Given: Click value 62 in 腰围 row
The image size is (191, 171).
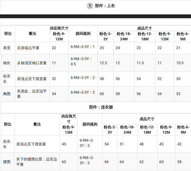Looking at the screenshot, I should click(x=141, y=162).
